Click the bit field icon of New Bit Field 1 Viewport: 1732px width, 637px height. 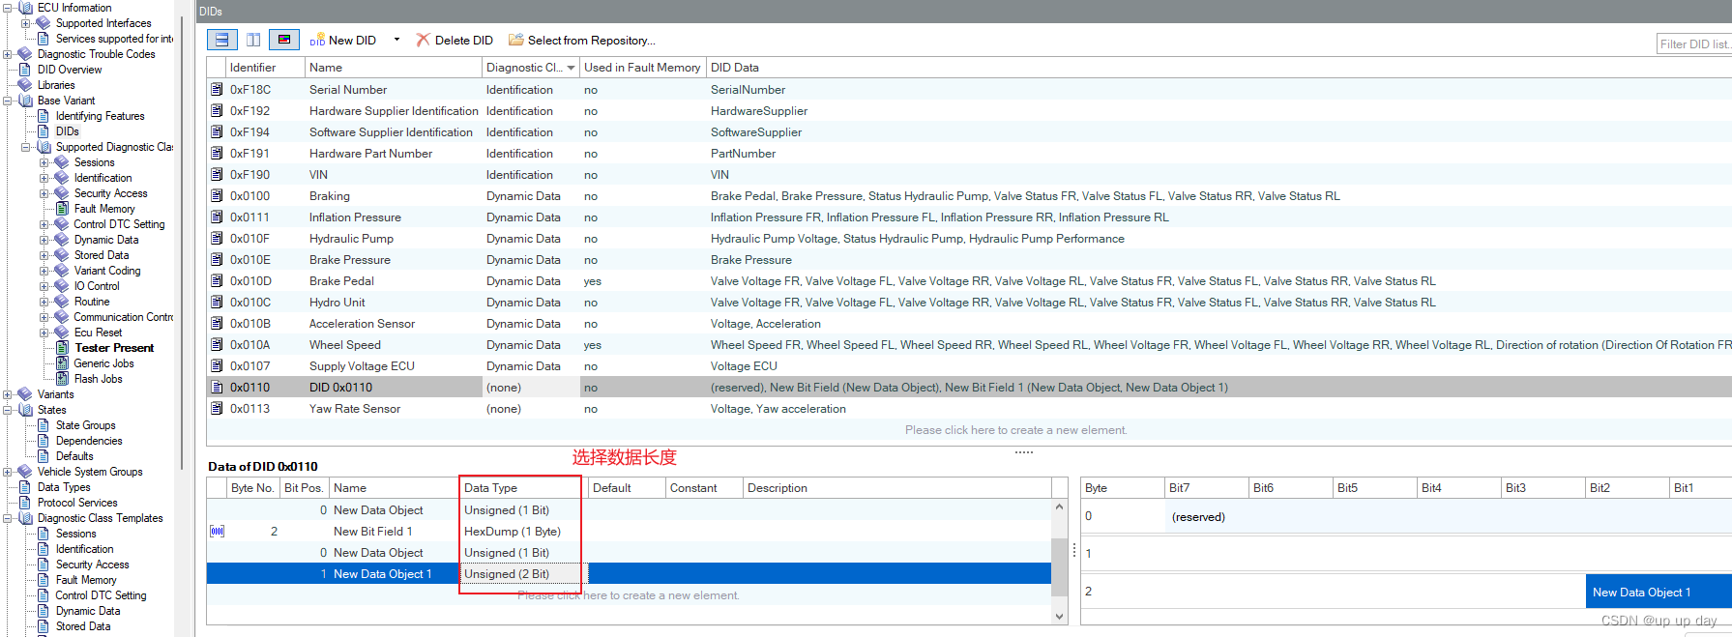(217, 531)
